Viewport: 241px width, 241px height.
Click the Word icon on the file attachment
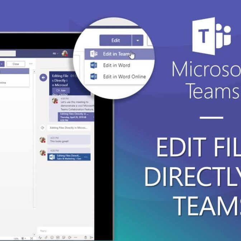pyautogui.click(x=52, y=157)
